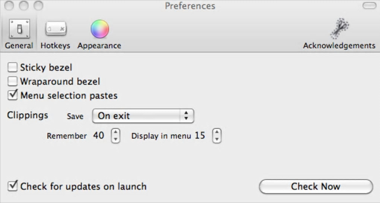Switch to the Hotkeys tab label

[55, 46]
